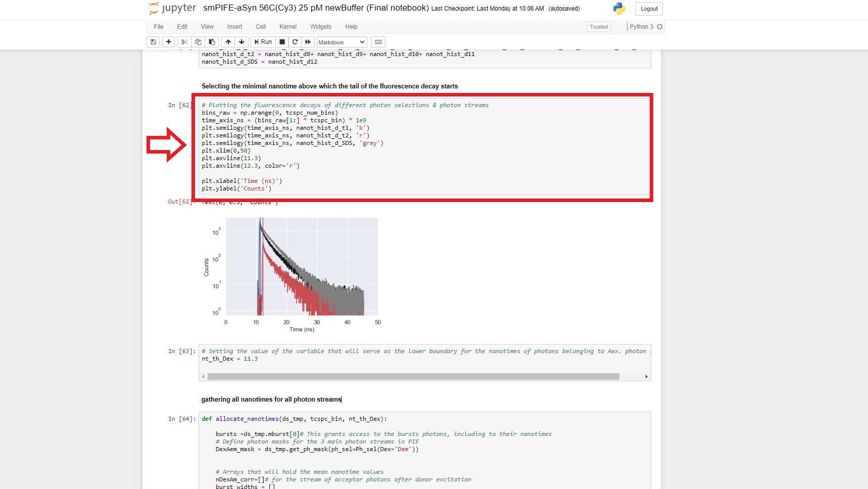Click the fluorescence decay plot output

point(294,275)
